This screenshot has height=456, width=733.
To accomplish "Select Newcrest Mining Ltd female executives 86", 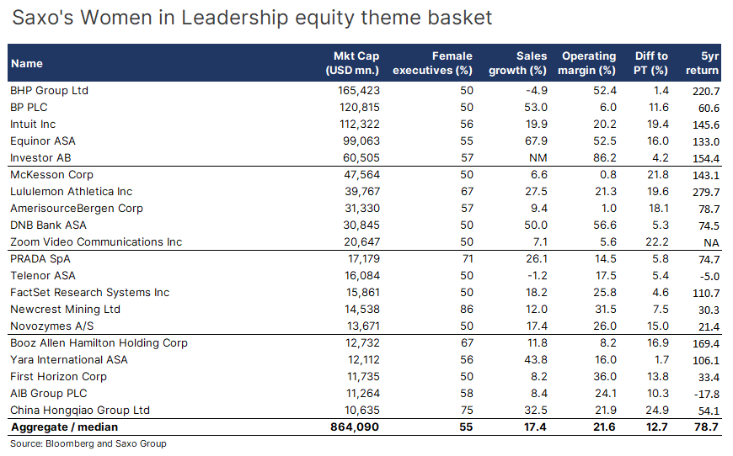I will tap(466, 309).
